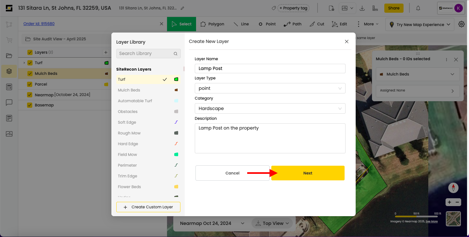The height and width of the screenshot is (237, 469).
Task: Open the notifications bell
Action: pyautogui.click(x=418, y=8)
